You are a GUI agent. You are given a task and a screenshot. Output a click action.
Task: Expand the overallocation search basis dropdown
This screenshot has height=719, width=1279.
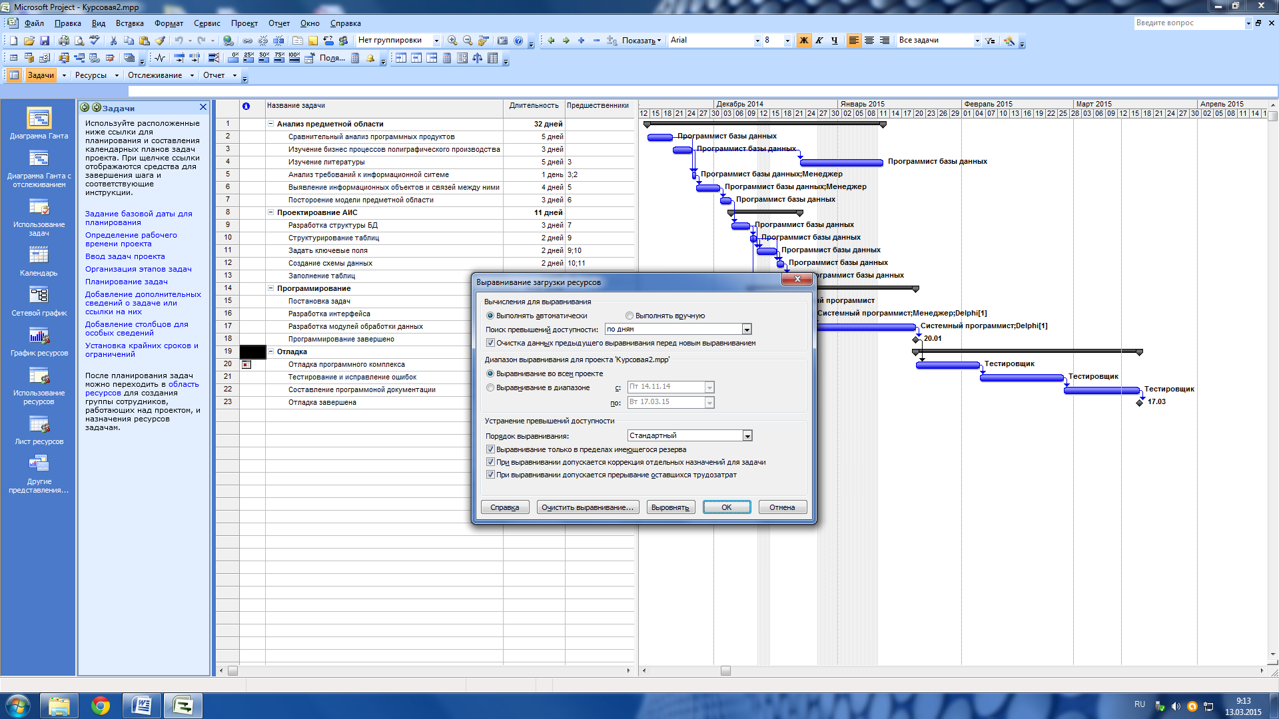click(x=747, y=330)
